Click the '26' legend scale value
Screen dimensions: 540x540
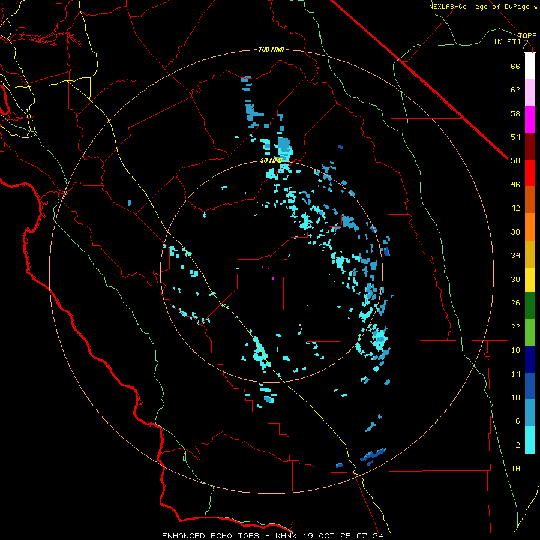(515, 303)
